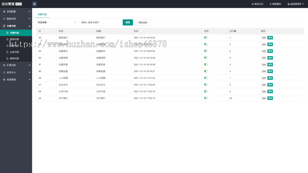Click the document icon next to 业务内容
This screenshot has width=308, height=173.
click(7, 52)
